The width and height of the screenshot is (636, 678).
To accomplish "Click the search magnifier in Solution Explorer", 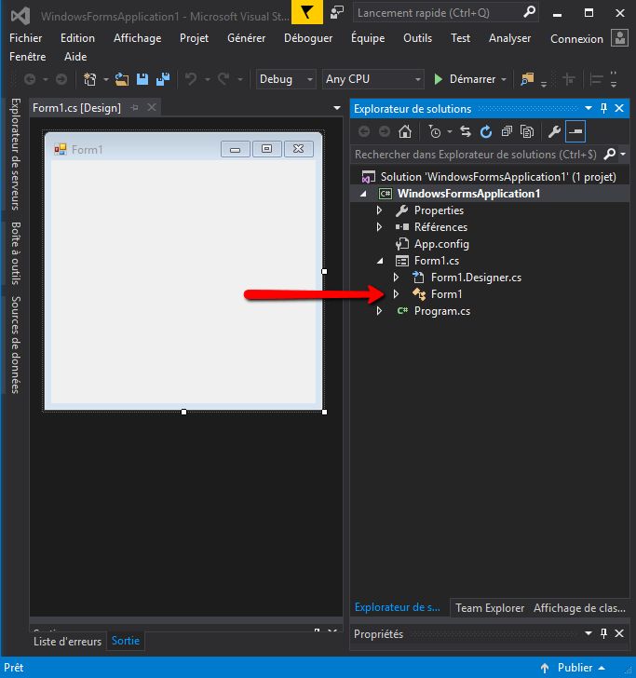I will click(609, 154).
